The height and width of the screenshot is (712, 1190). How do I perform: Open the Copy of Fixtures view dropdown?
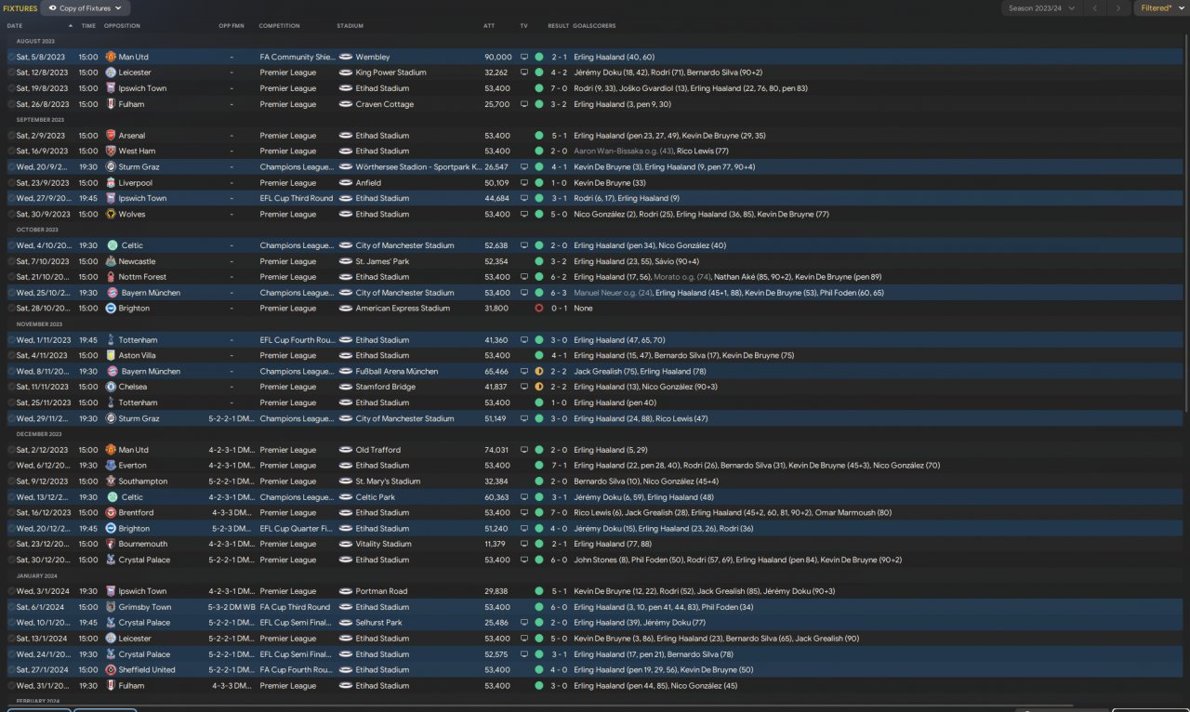[85, 8]
